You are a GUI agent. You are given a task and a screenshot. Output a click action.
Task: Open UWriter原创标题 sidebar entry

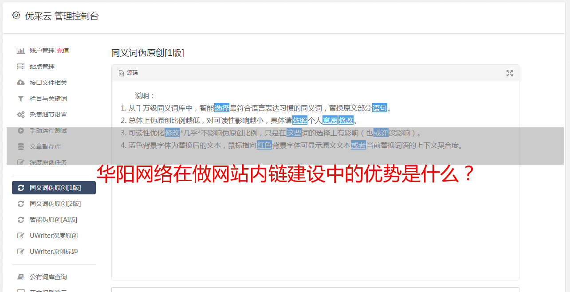pos(54,252)
